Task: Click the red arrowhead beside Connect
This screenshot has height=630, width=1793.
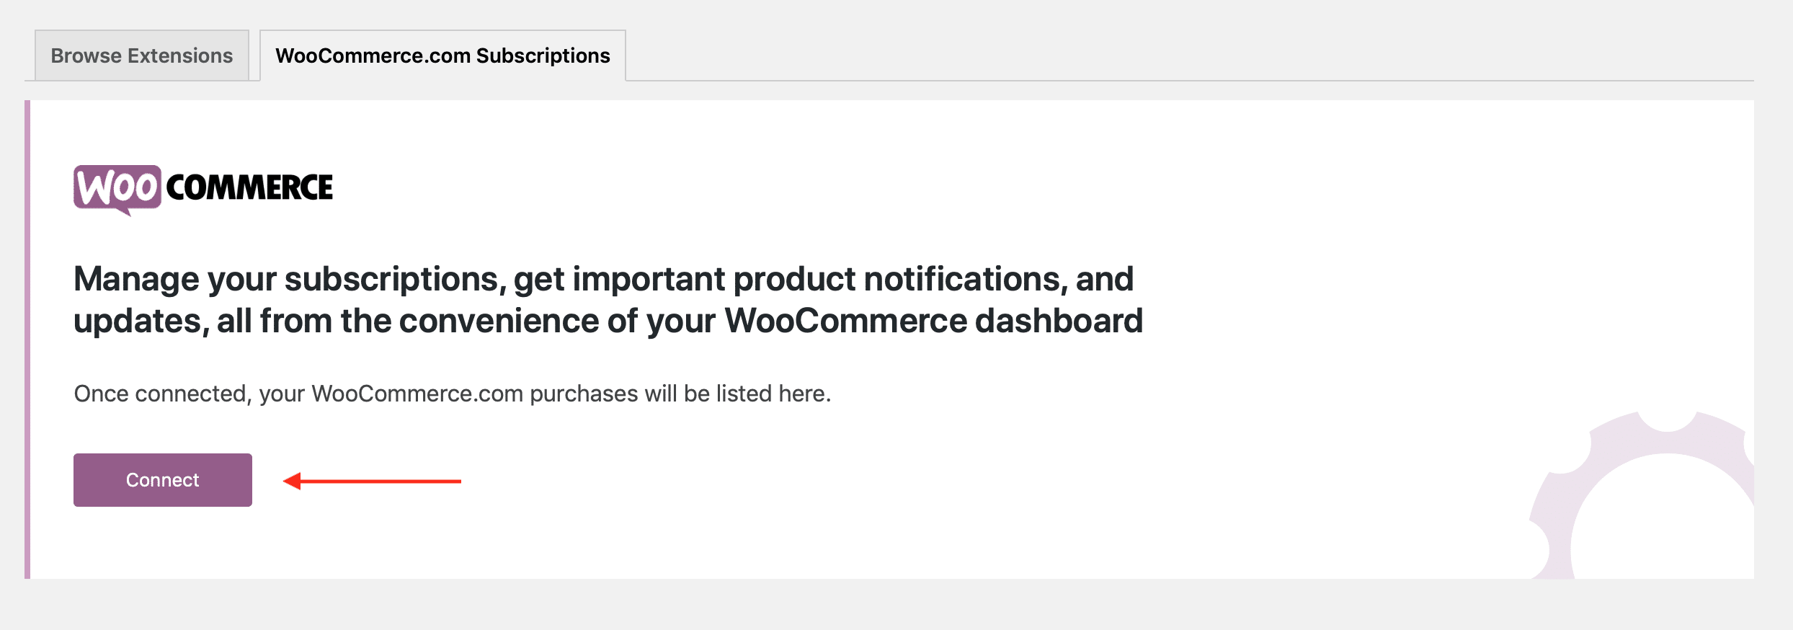Action: (x=292, y=481)
